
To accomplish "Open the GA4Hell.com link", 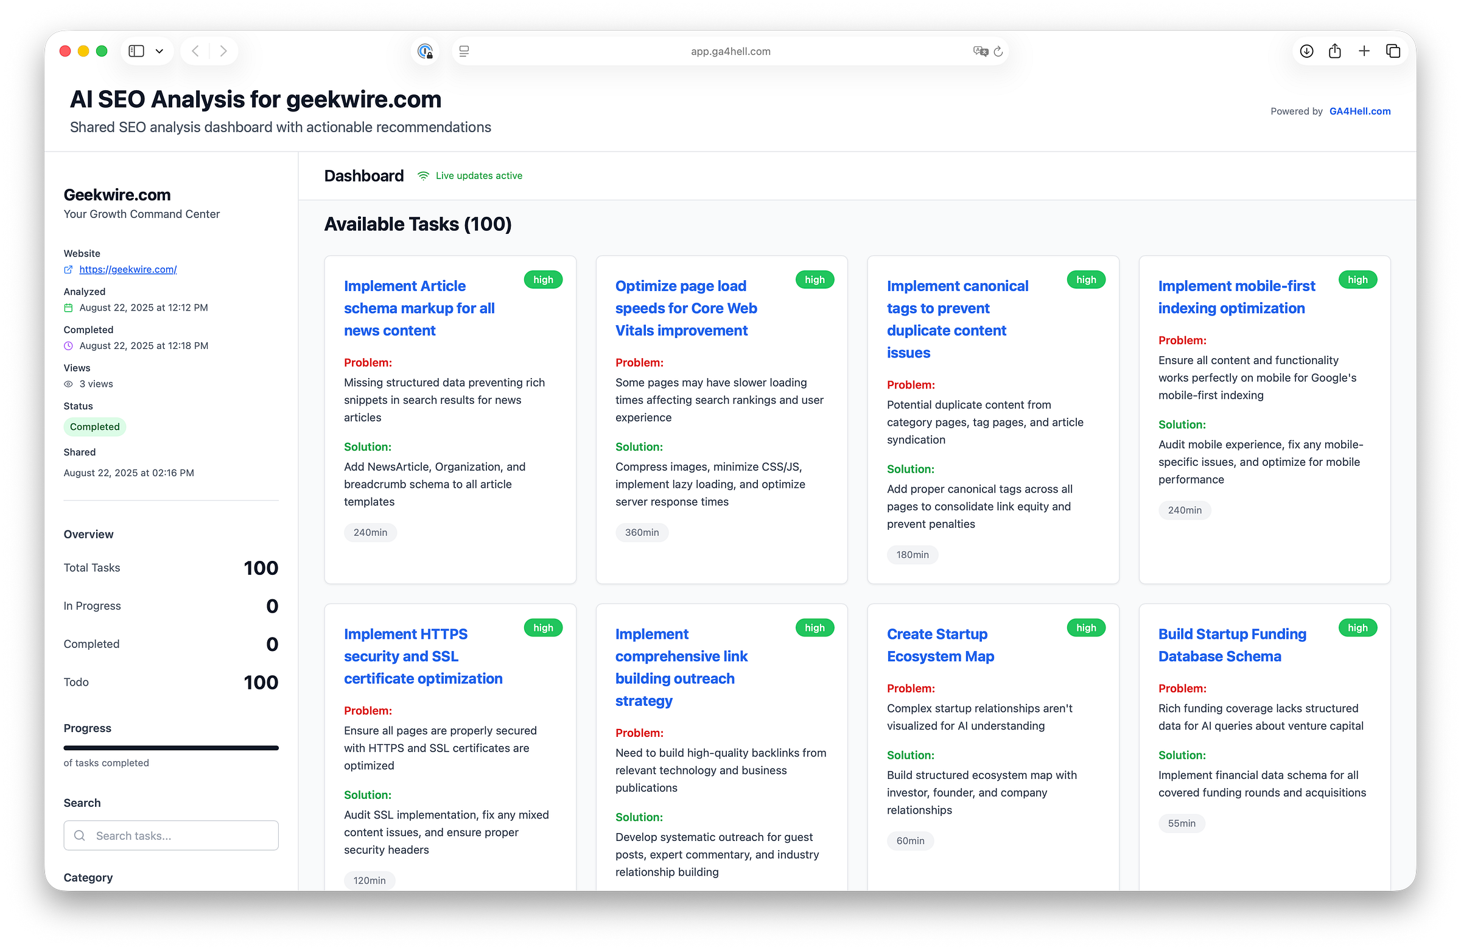I will 1359,111.
